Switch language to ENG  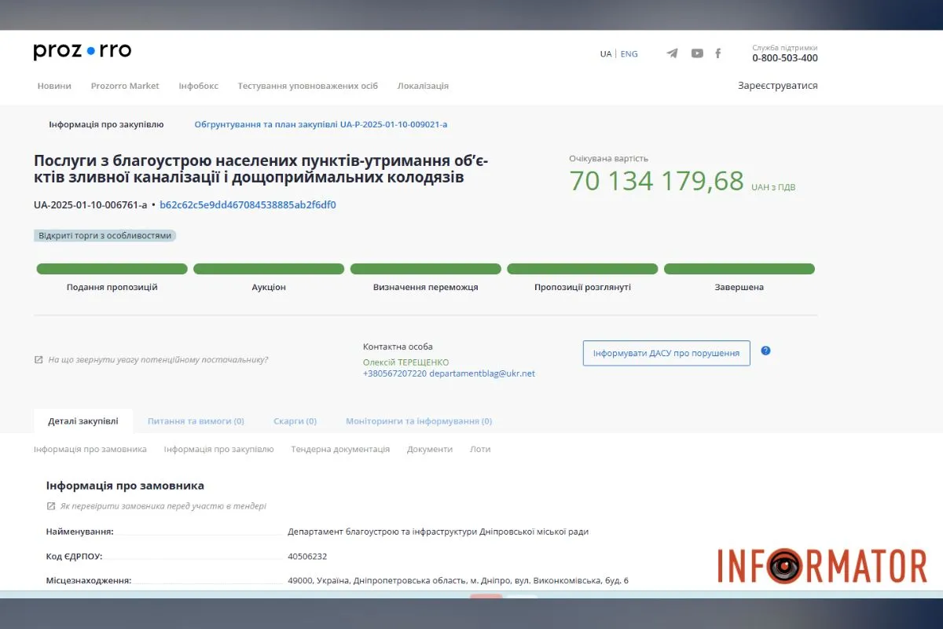coord(629,54)
